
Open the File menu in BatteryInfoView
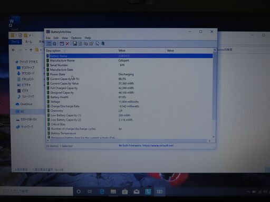[48, 38]
